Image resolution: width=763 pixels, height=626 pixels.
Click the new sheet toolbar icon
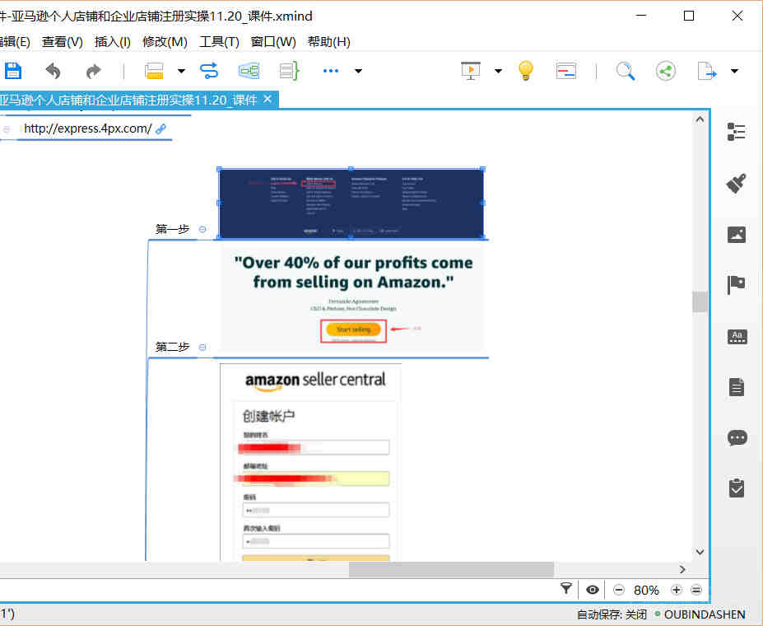pyautogui.click(x=154, y=71)
